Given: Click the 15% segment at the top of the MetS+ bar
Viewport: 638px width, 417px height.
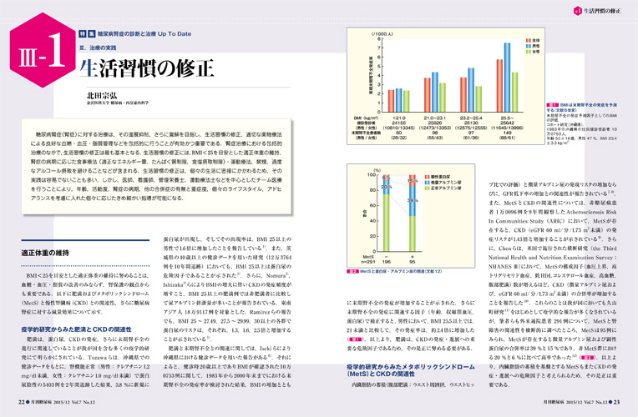Looking at the screenshot, I should [413, 180].
